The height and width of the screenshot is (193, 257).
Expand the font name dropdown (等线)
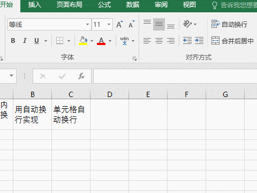[x=87, y=24]
